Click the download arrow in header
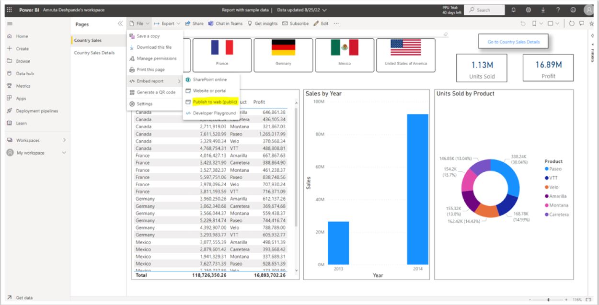 pyautogui.click(x=543, y=10)
